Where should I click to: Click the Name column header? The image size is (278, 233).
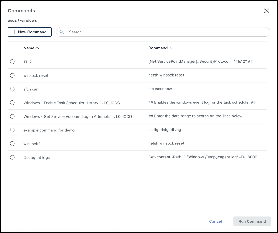pos(29,48)
